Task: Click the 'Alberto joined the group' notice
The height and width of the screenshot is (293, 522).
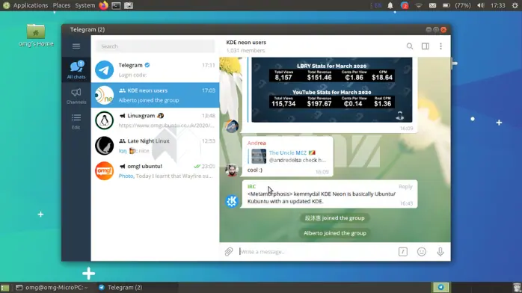Action: click(335, 233)
